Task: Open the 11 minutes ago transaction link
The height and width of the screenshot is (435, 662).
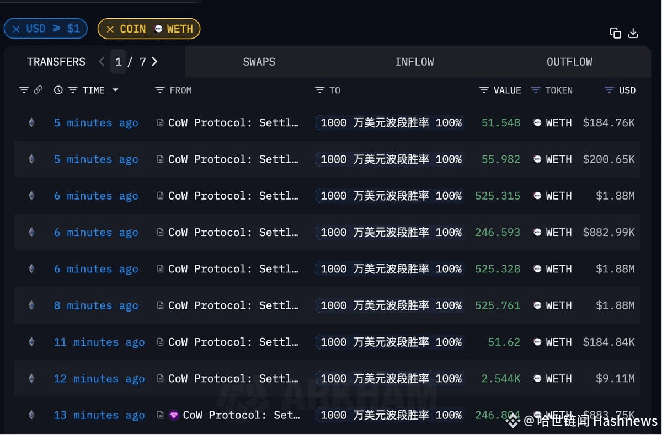Action: 99,342
